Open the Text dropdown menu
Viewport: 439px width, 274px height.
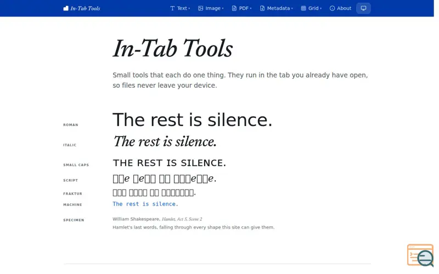[x=180, y=8]
